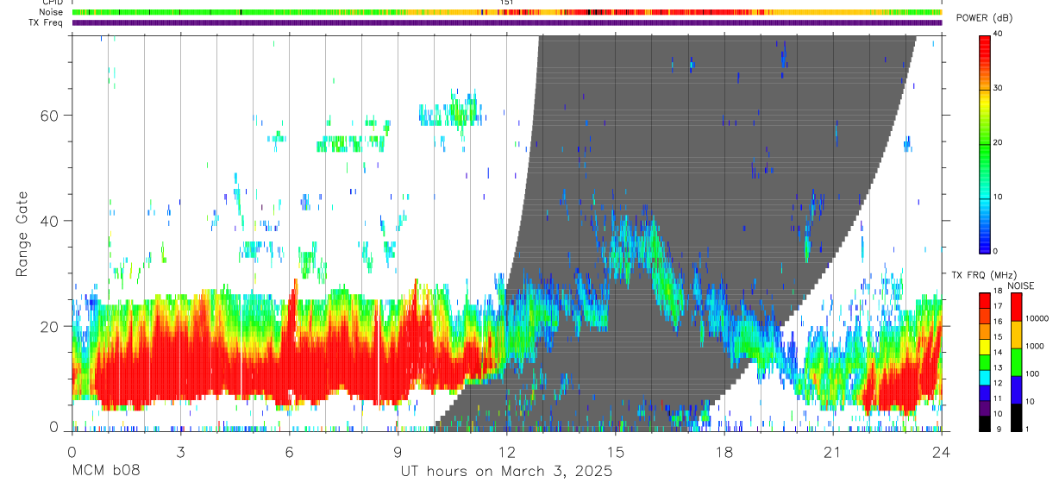1059x489 pixels.
Task: Click the TX FRQ (MHz) legend title
Action: (984, 275)
